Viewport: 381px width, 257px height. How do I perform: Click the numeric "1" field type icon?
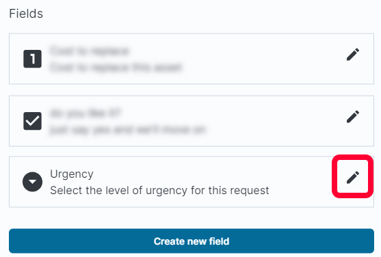tap(32, 59)
